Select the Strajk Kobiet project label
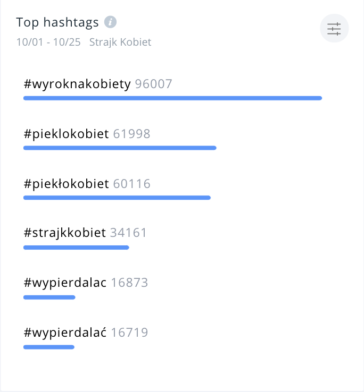This screenshot has height=392, width=364. [120, 42]
